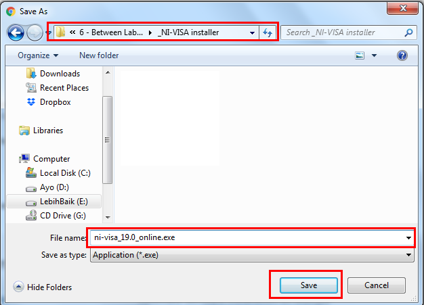This screenshot has width=424, height=305.
Task: Click the Dropbox icon
Action: coord(31,102)
